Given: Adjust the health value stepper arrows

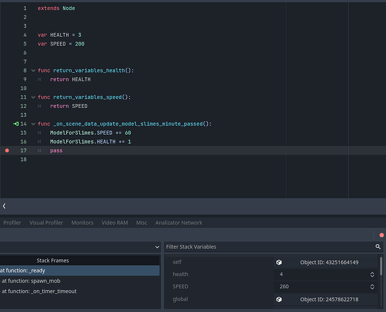Looking at the screenshot, I should tap(372, 275).
